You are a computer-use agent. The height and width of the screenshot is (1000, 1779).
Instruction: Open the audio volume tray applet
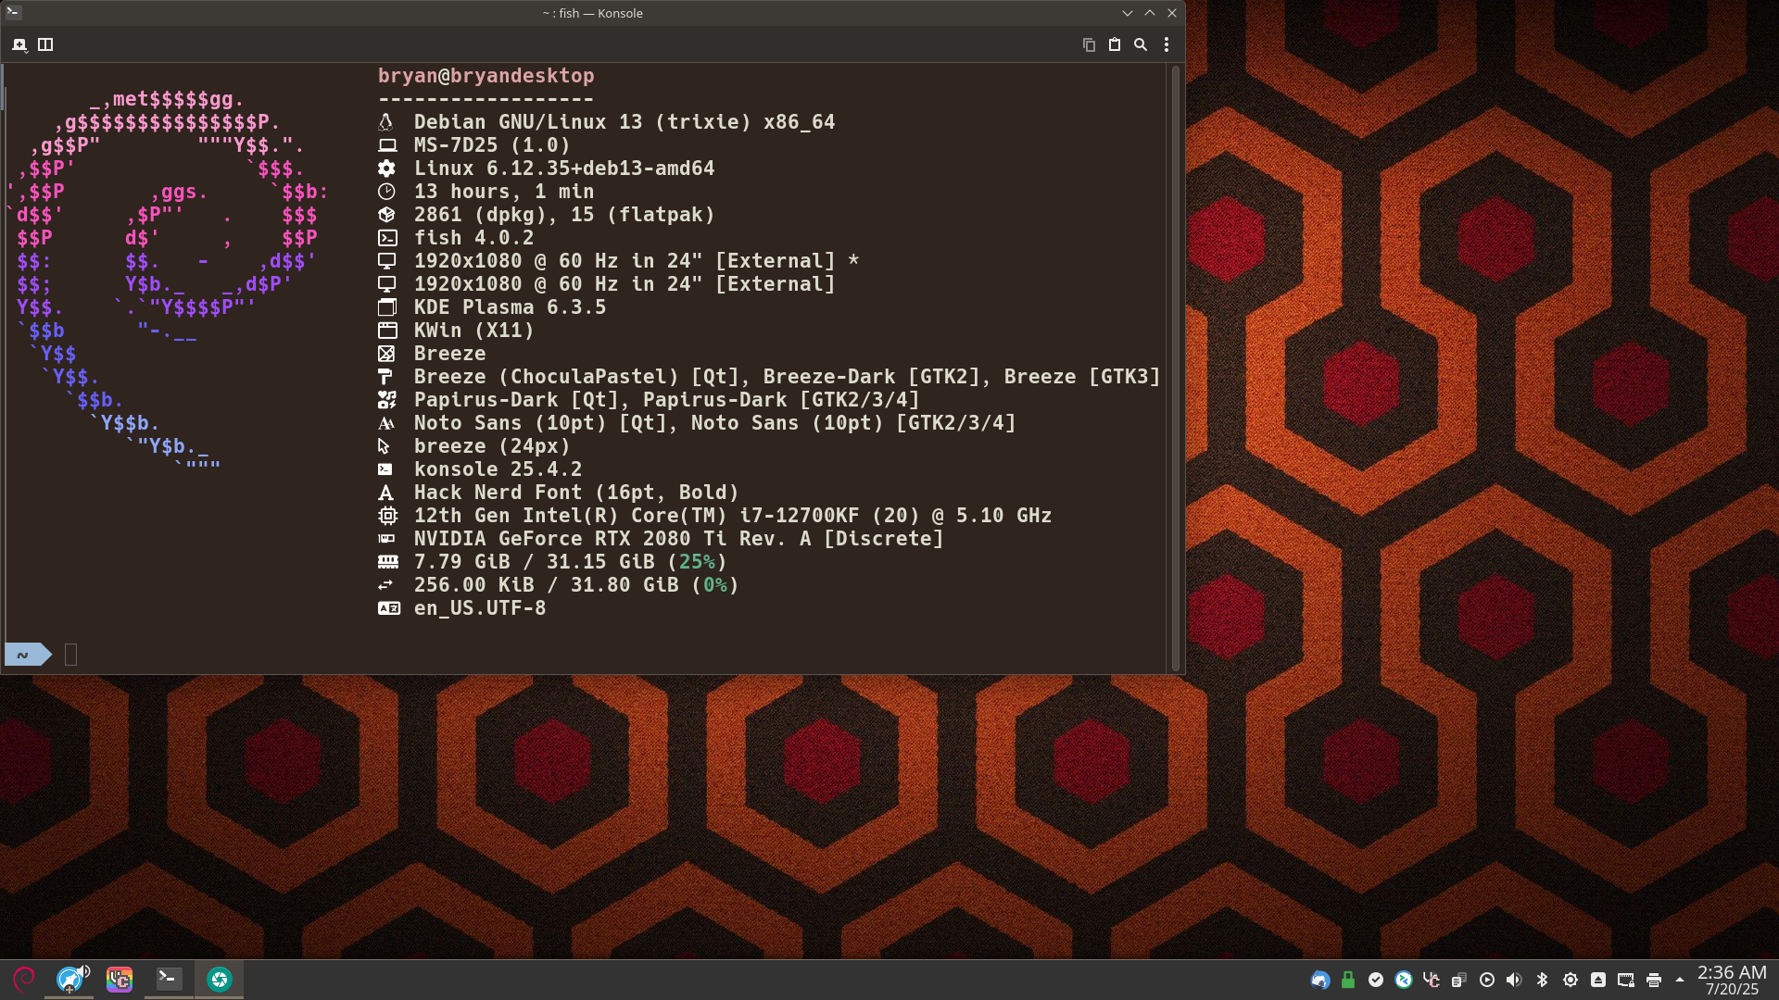[1514, 980]
